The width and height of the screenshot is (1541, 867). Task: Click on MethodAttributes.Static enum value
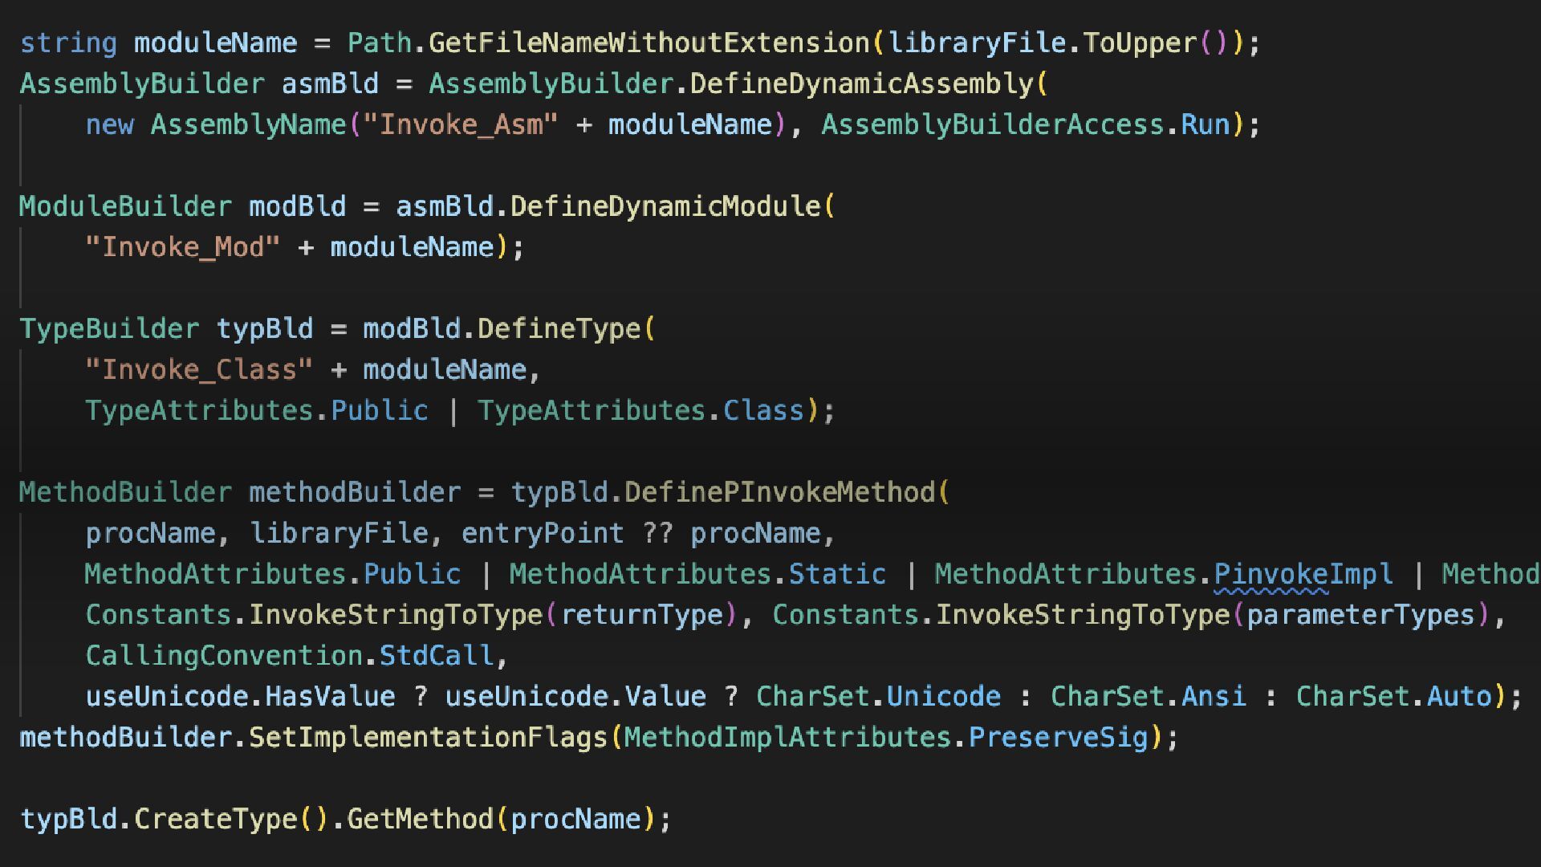(837, 574)
